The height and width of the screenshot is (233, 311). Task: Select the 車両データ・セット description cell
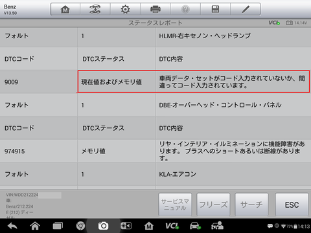(x=233, y=82)
